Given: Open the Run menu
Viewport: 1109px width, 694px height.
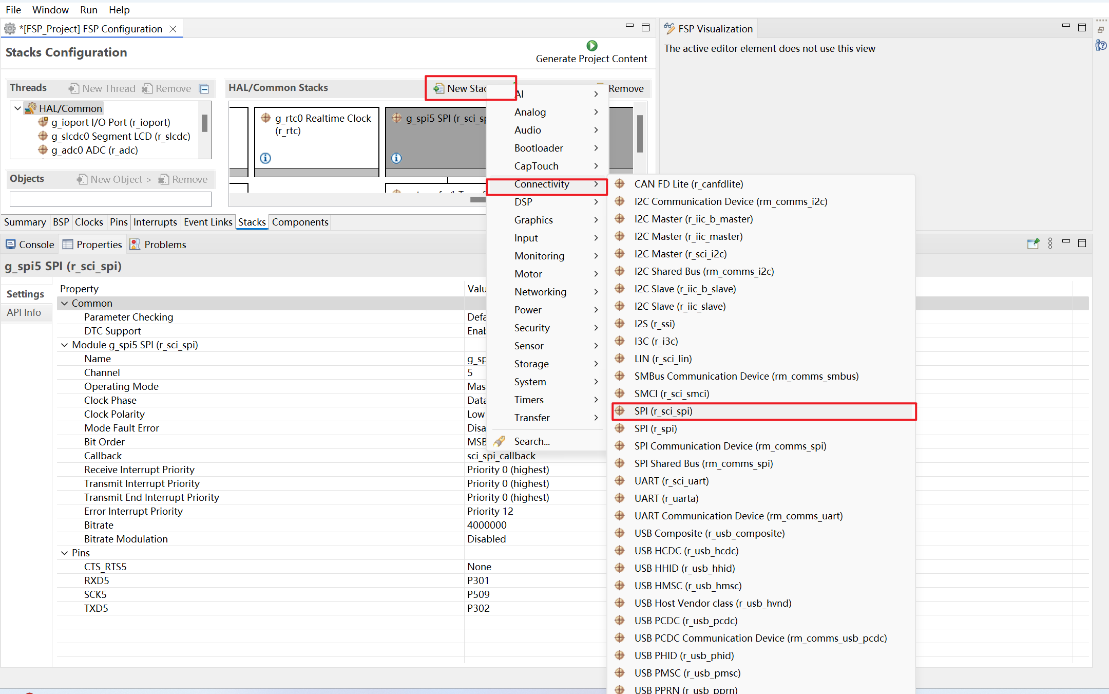Looking at the screenshot, I should pyautogui.click(x=89, y=10).
